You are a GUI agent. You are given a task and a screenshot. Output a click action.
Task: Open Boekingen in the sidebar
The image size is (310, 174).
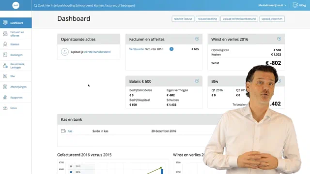(x=16, y=55)
